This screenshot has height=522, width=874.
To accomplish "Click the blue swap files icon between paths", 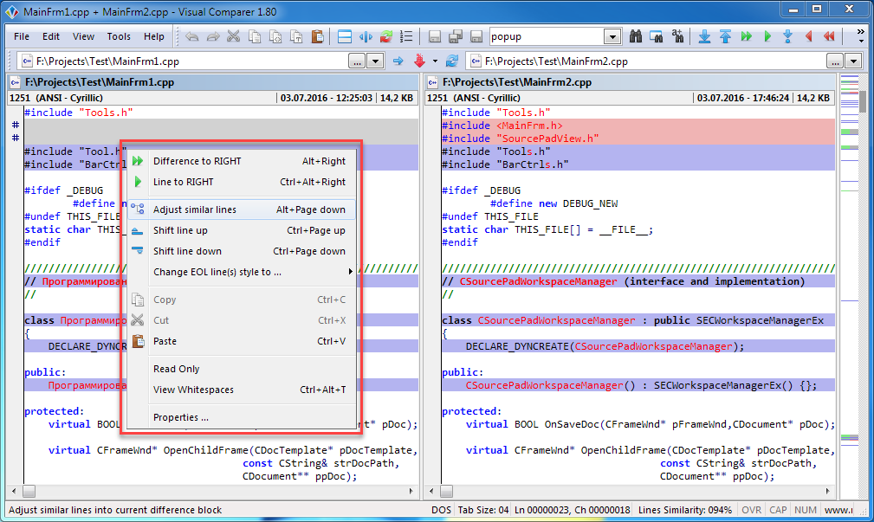I will pos(451,61).
